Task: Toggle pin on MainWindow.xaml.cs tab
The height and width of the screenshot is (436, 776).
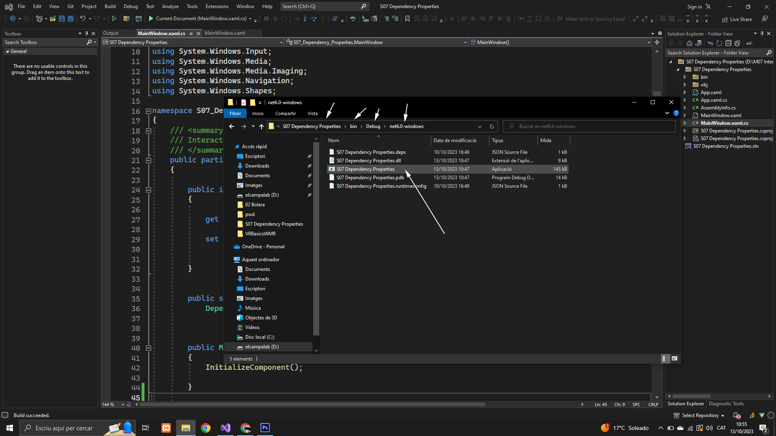Action: [191, 34]
